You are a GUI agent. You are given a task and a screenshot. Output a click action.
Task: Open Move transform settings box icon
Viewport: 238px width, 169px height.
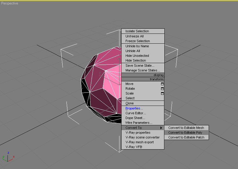coord(162,84)
